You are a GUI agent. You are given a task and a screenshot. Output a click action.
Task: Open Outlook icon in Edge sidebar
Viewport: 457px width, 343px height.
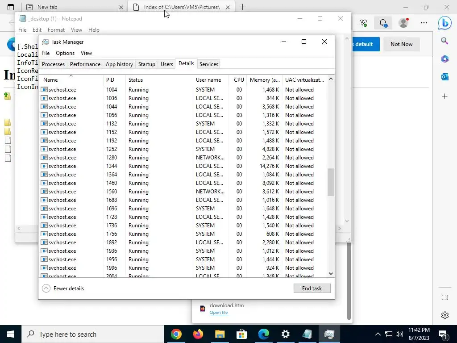[445, 77]
